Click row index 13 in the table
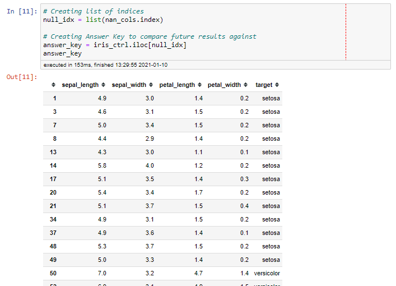The height and width of the screenshot is (286, 396). click(x=53, y=152)
